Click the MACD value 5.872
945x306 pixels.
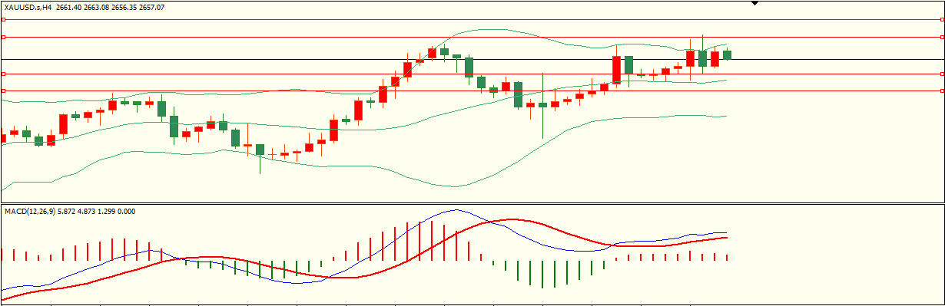click(x=67, y=211)
